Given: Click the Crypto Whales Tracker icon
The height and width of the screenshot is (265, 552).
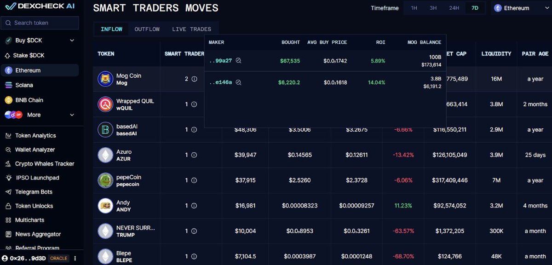Looking at the screenshot, I should [x=8, y=164].
